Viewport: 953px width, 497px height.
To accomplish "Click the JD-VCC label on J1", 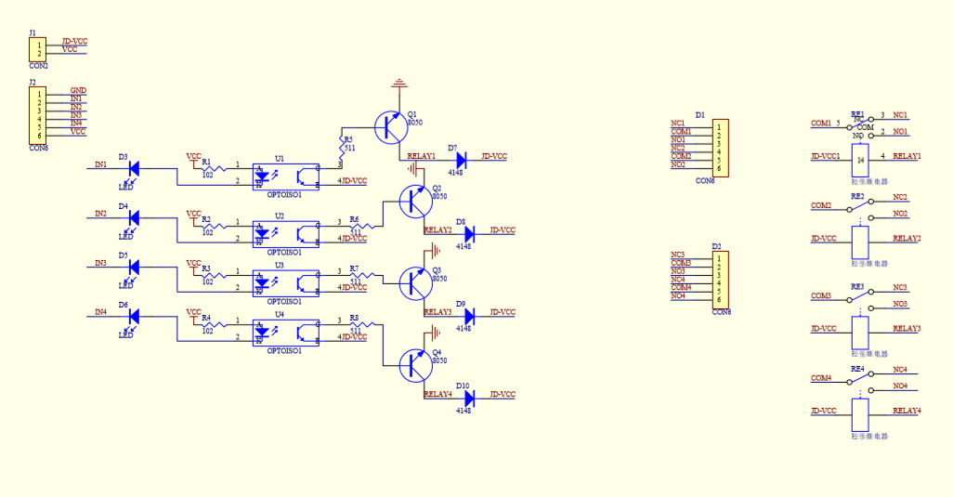I will [x=74, y=41].
